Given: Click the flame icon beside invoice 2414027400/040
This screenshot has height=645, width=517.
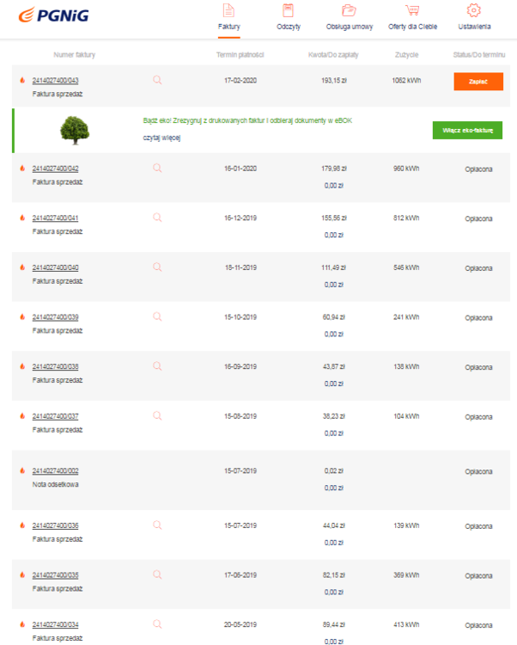Looking at the screenshot, I should pos(22,267).
